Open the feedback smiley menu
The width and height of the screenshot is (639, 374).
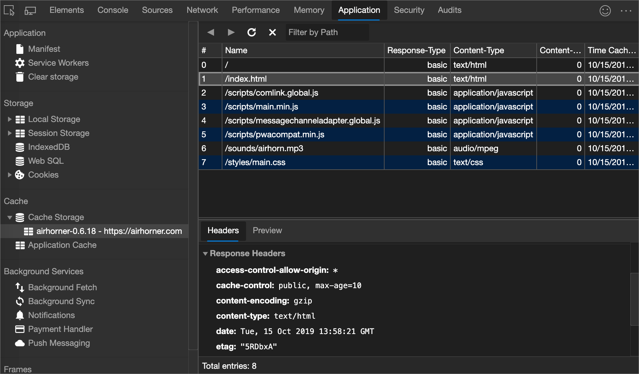[x=605, y=10]
